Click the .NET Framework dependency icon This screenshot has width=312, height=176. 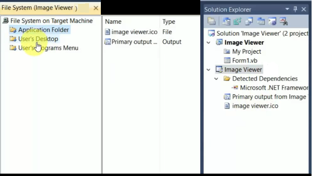[235, 87]
